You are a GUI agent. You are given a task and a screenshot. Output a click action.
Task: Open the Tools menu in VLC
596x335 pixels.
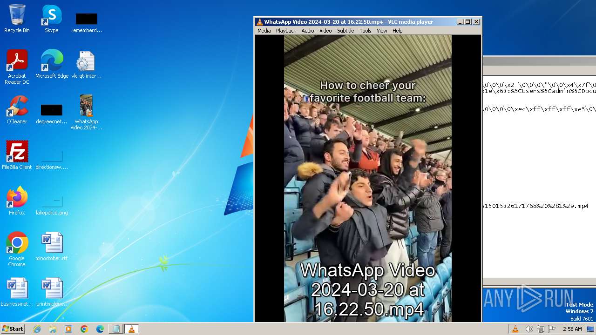(x=366, y=31)
